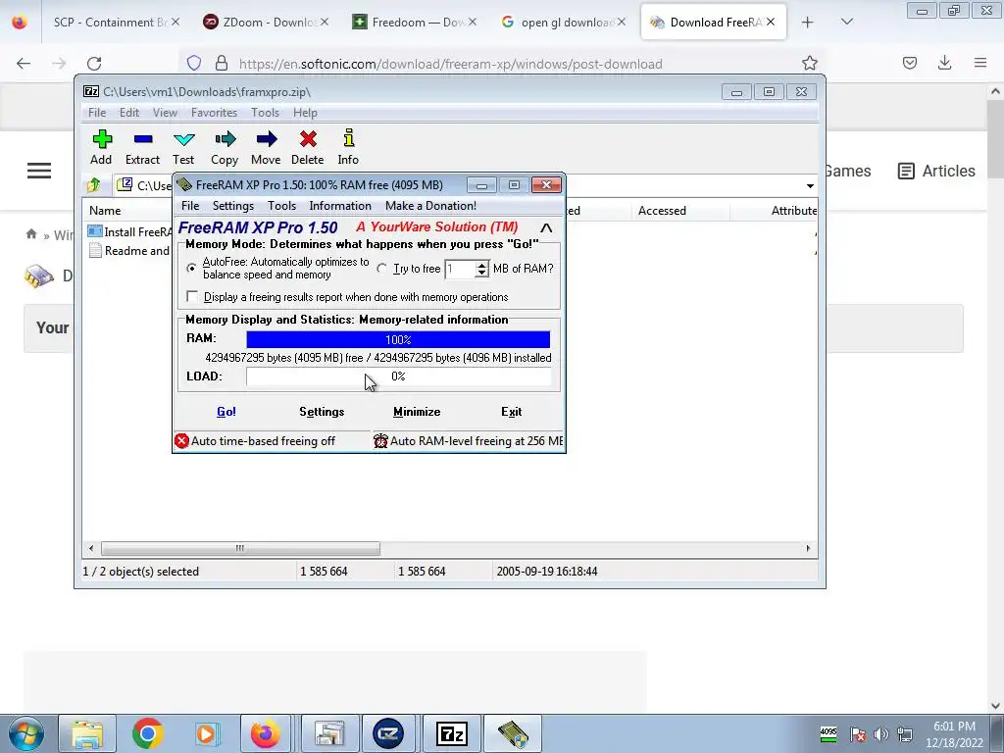Click the Delete icon in 7-Zip toolbar
The height and width of the screenshot is (753, 1004).
pos(308,139)
